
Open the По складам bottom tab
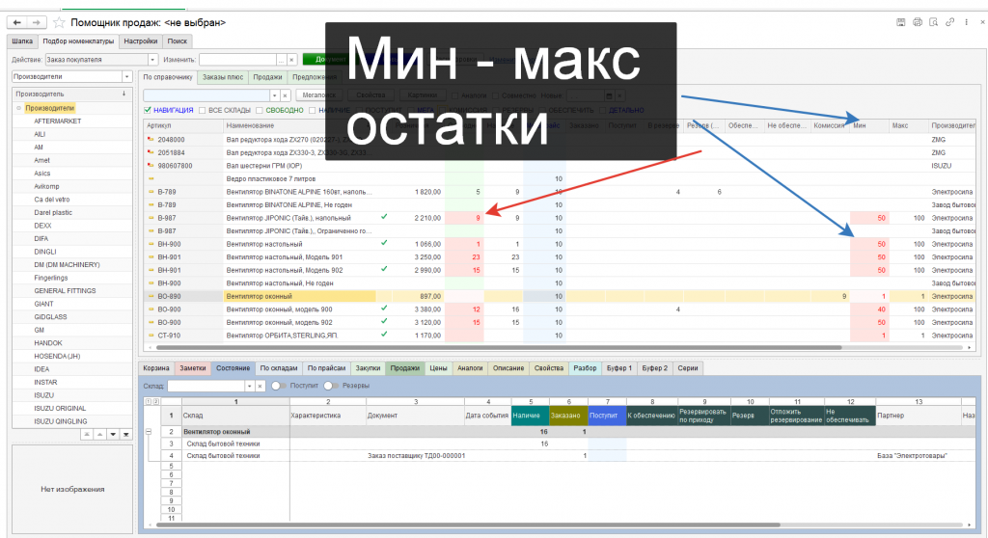tap(279, 368)
